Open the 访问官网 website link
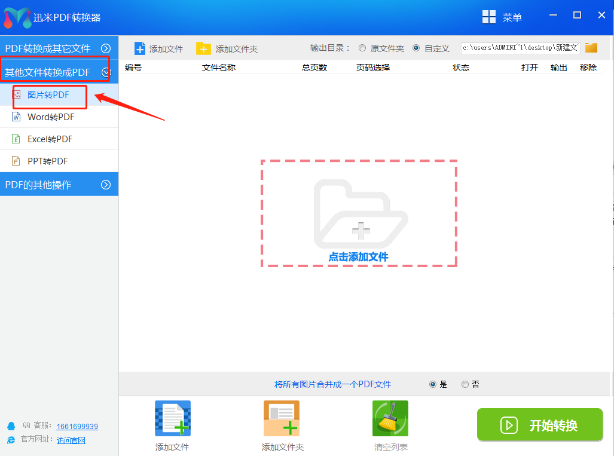 click(x=71, y=440)
